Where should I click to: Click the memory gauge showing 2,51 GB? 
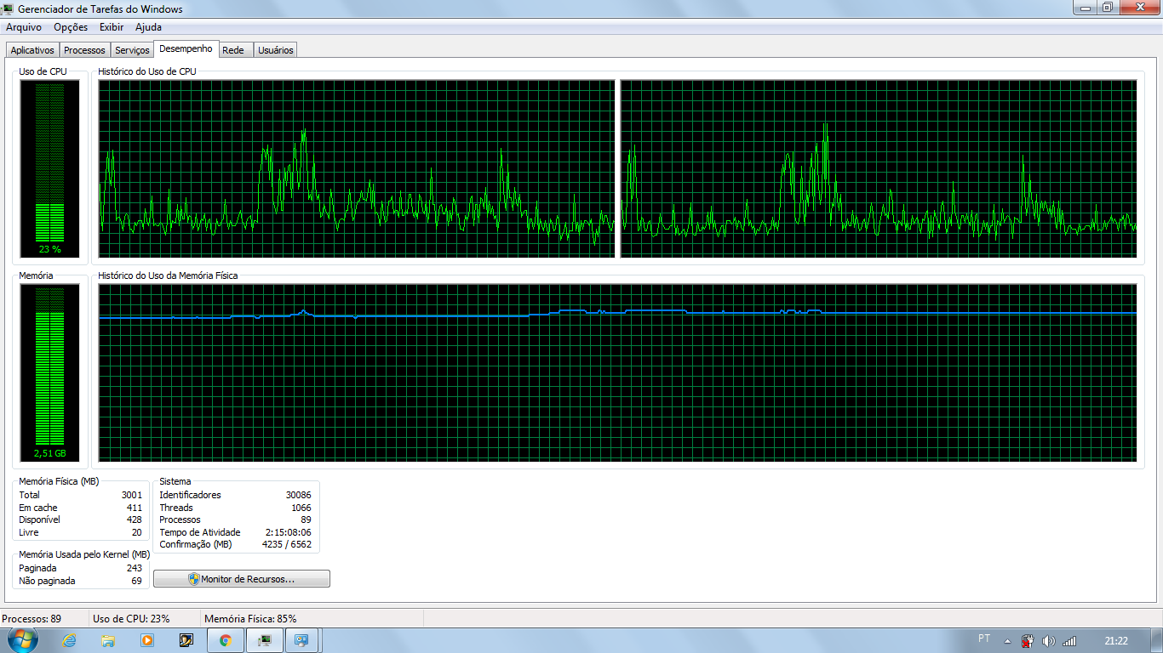(49, 372)
